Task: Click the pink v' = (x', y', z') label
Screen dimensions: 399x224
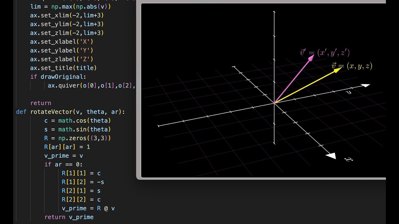Action: pos(325,53)
